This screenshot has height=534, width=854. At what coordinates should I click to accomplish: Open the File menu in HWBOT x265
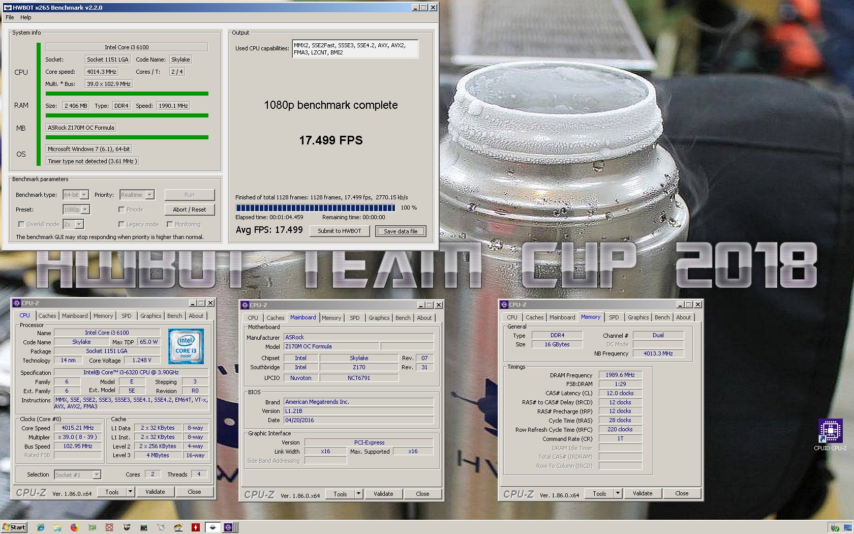click(x=10, y=17)
